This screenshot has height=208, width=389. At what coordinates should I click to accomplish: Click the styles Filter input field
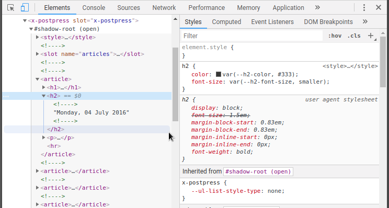click(251, 36)
